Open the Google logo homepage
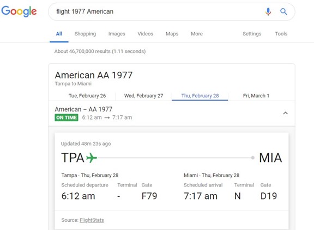 (19, 11)
